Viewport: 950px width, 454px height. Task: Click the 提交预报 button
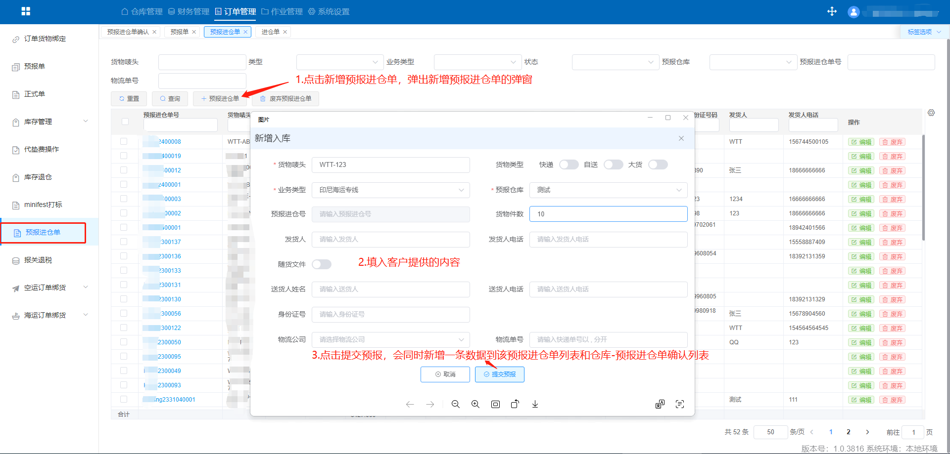click(499, 374)
